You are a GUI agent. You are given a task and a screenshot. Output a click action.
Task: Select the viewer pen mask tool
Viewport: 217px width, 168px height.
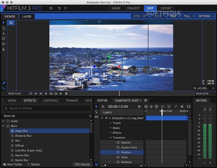click(4, 49)
